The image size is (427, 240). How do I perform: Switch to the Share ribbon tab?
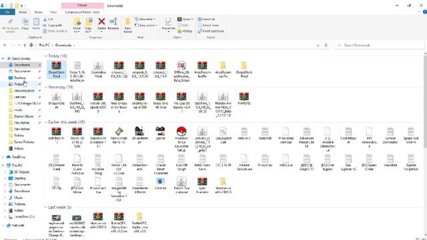click(38, 12)
